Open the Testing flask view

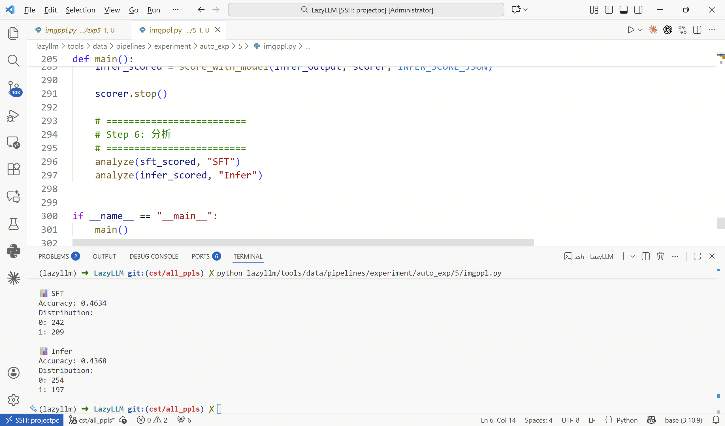click(x=13, y=224)
